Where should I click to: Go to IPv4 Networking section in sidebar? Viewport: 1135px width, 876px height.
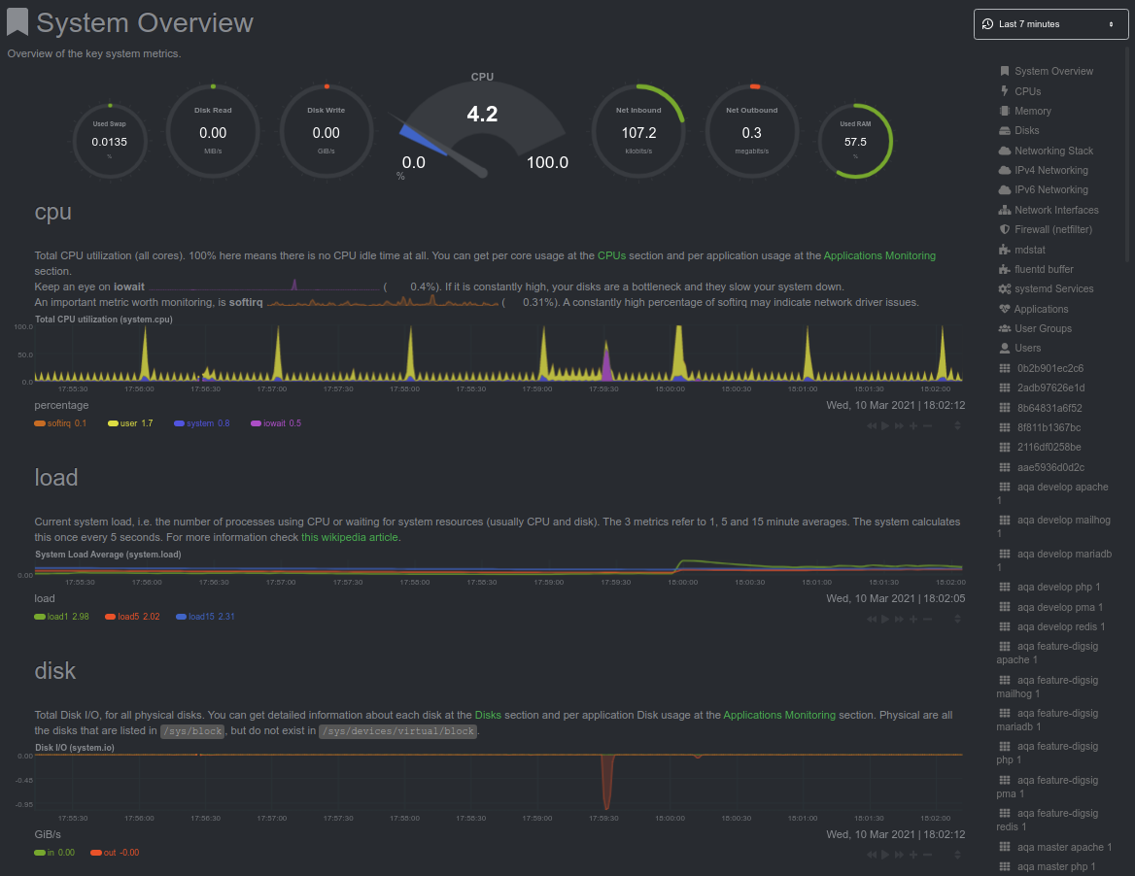tap(1050, 170)
